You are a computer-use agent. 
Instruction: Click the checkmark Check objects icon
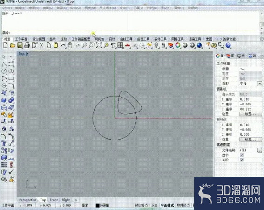[x=11, y=172]
